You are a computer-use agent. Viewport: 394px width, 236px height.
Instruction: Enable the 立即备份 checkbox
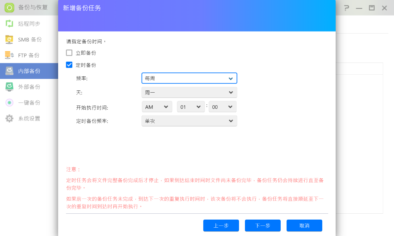pos(69,53)
